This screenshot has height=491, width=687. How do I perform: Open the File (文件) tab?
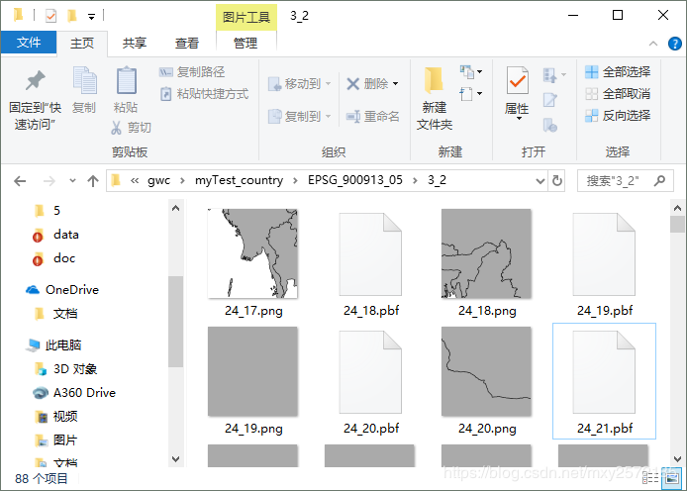pos(29,43)
